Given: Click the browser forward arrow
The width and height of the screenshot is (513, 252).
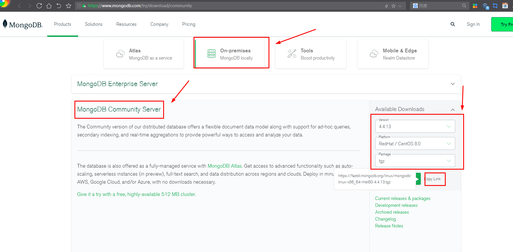Looking at the screenshot, I should click(x=29, y=6).
